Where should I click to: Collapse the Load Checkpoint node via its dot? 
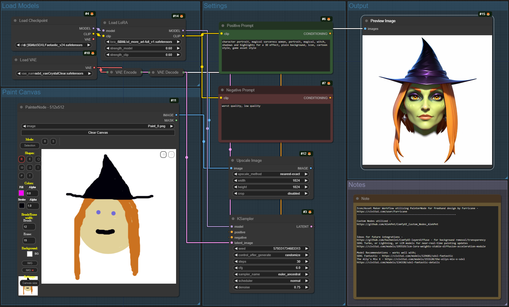(x=15, y=21)
